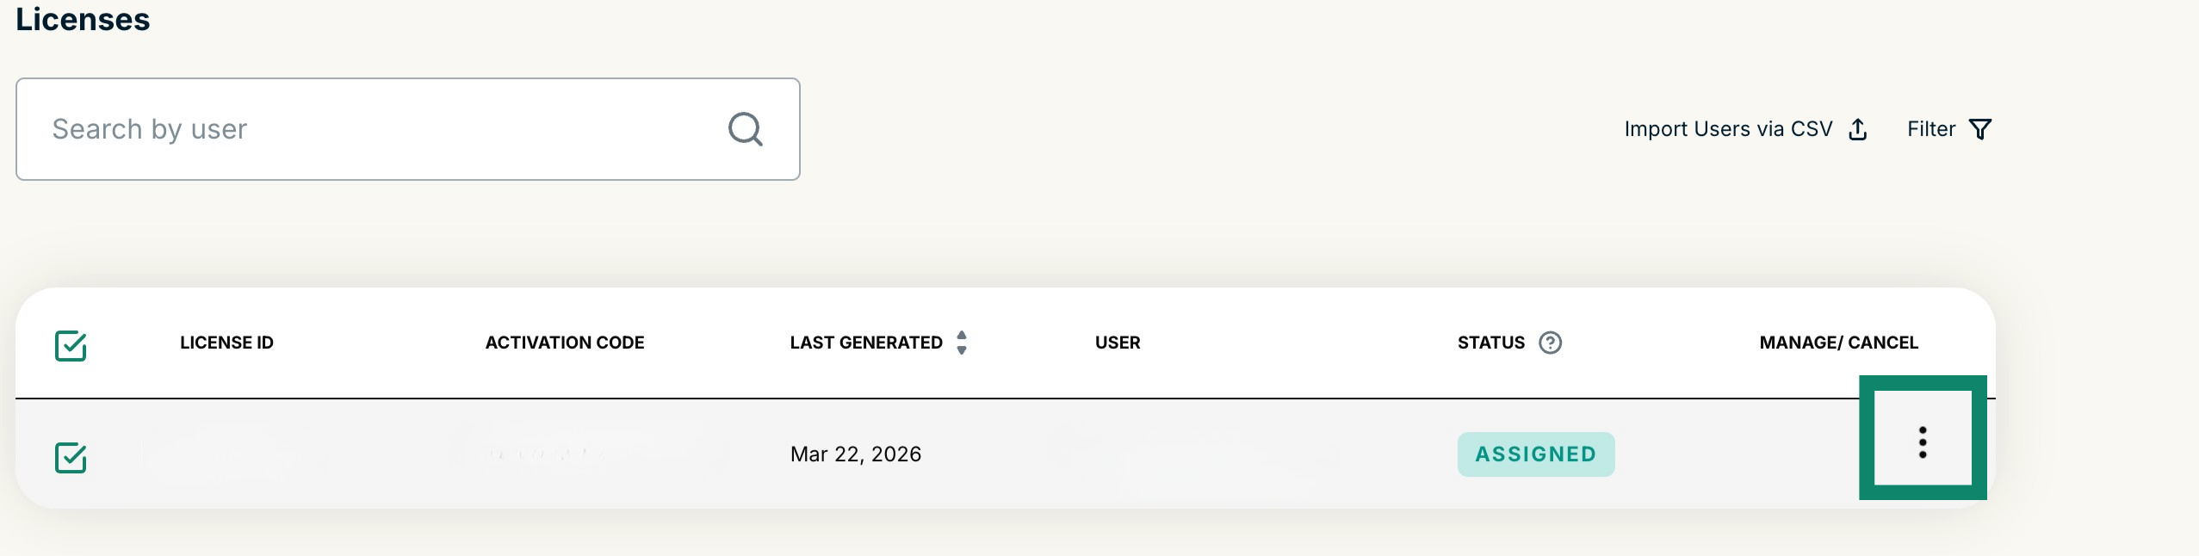Toggle the select-all checkbox in table header

coord(71,345)
